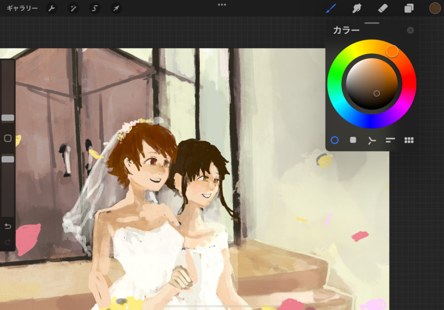
Task: Tap the active brown color circle
Action: [435, 8]
